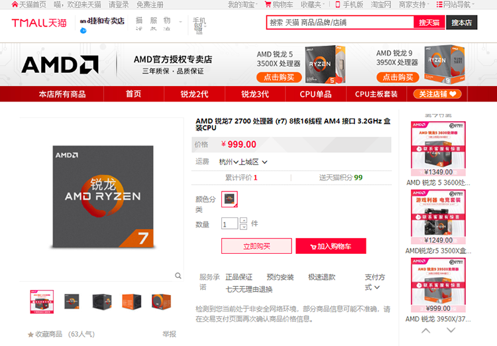Click the AMD logo in the store banner
The width and height of the screenshot is (497, 346).
[x=60, y=65]
